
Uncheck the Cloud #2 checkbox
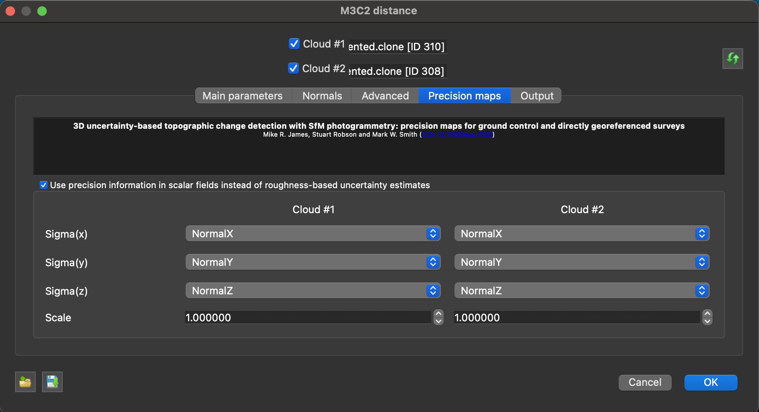point(293,68)
